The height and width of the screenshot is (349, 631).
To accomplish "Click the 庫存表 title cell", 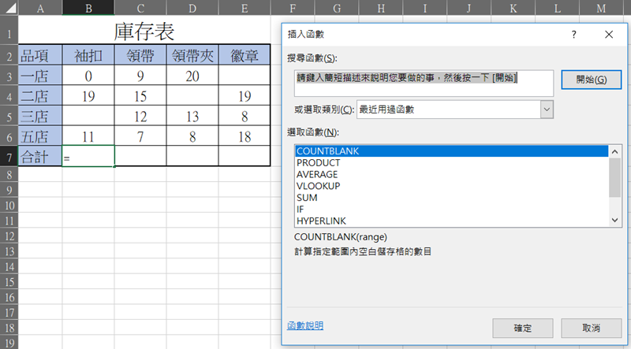I will tap(144, 30).
